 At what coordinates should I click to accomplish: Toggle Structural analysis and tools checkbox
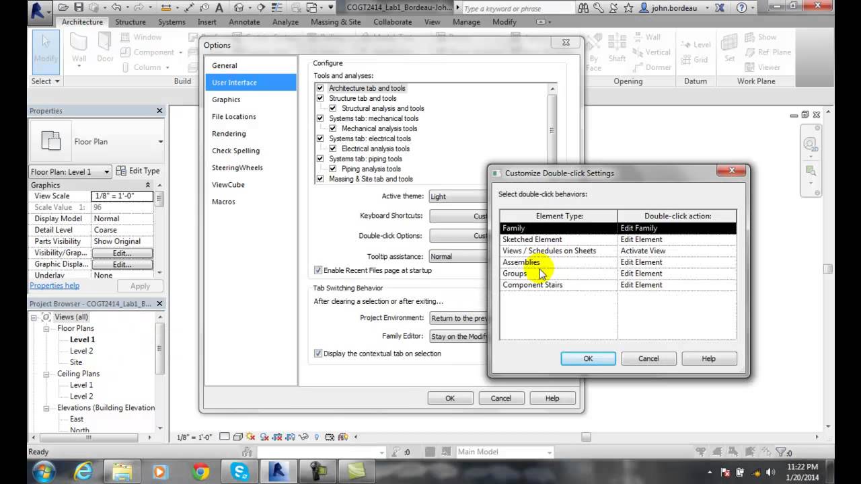pos(333,108)
